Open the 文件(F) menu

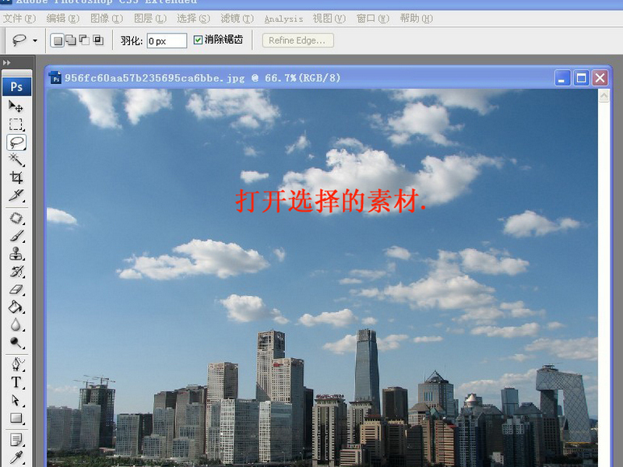pyautogui.click(x=19, y=18)
